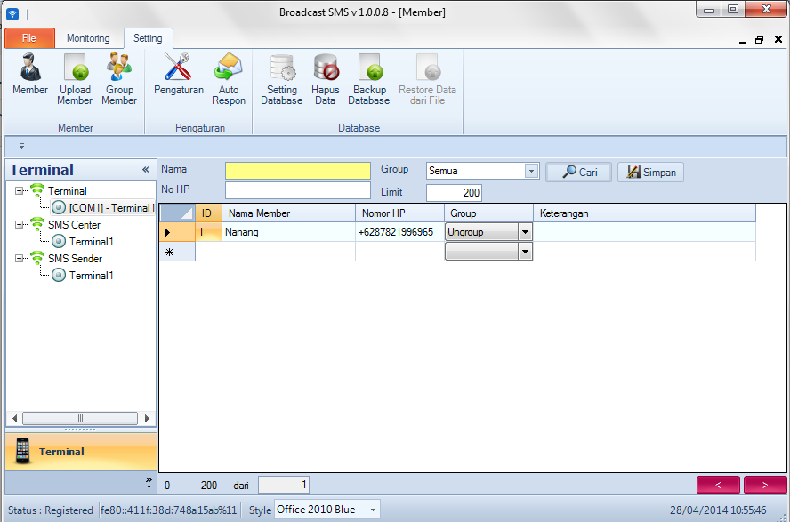This screenshot has width=790, height=522.
Task: Click the fe80 address in status bar
Action: 169,510
